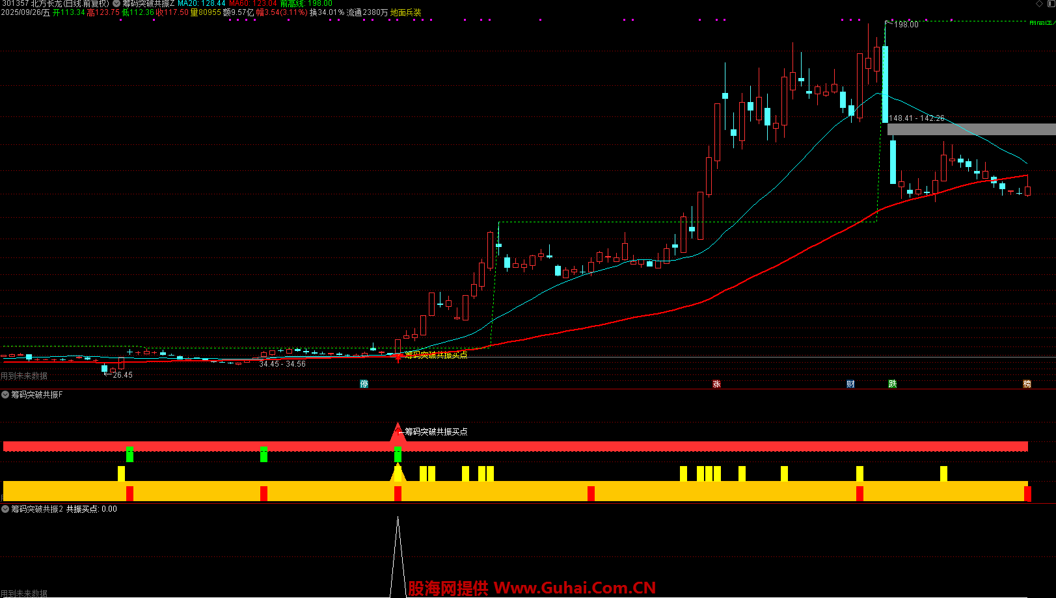Click the 地面兵装 sector link
This screenshot has width=1056, height=598.
tap(405, 13)
